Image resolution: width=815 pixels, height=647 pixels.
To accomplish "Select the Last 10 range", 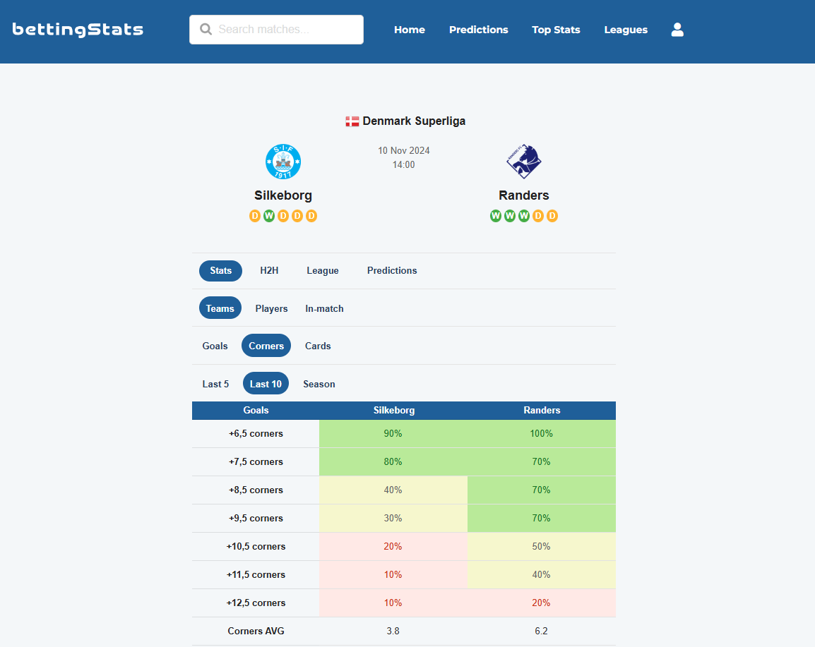I will click(x=266, y=385).
